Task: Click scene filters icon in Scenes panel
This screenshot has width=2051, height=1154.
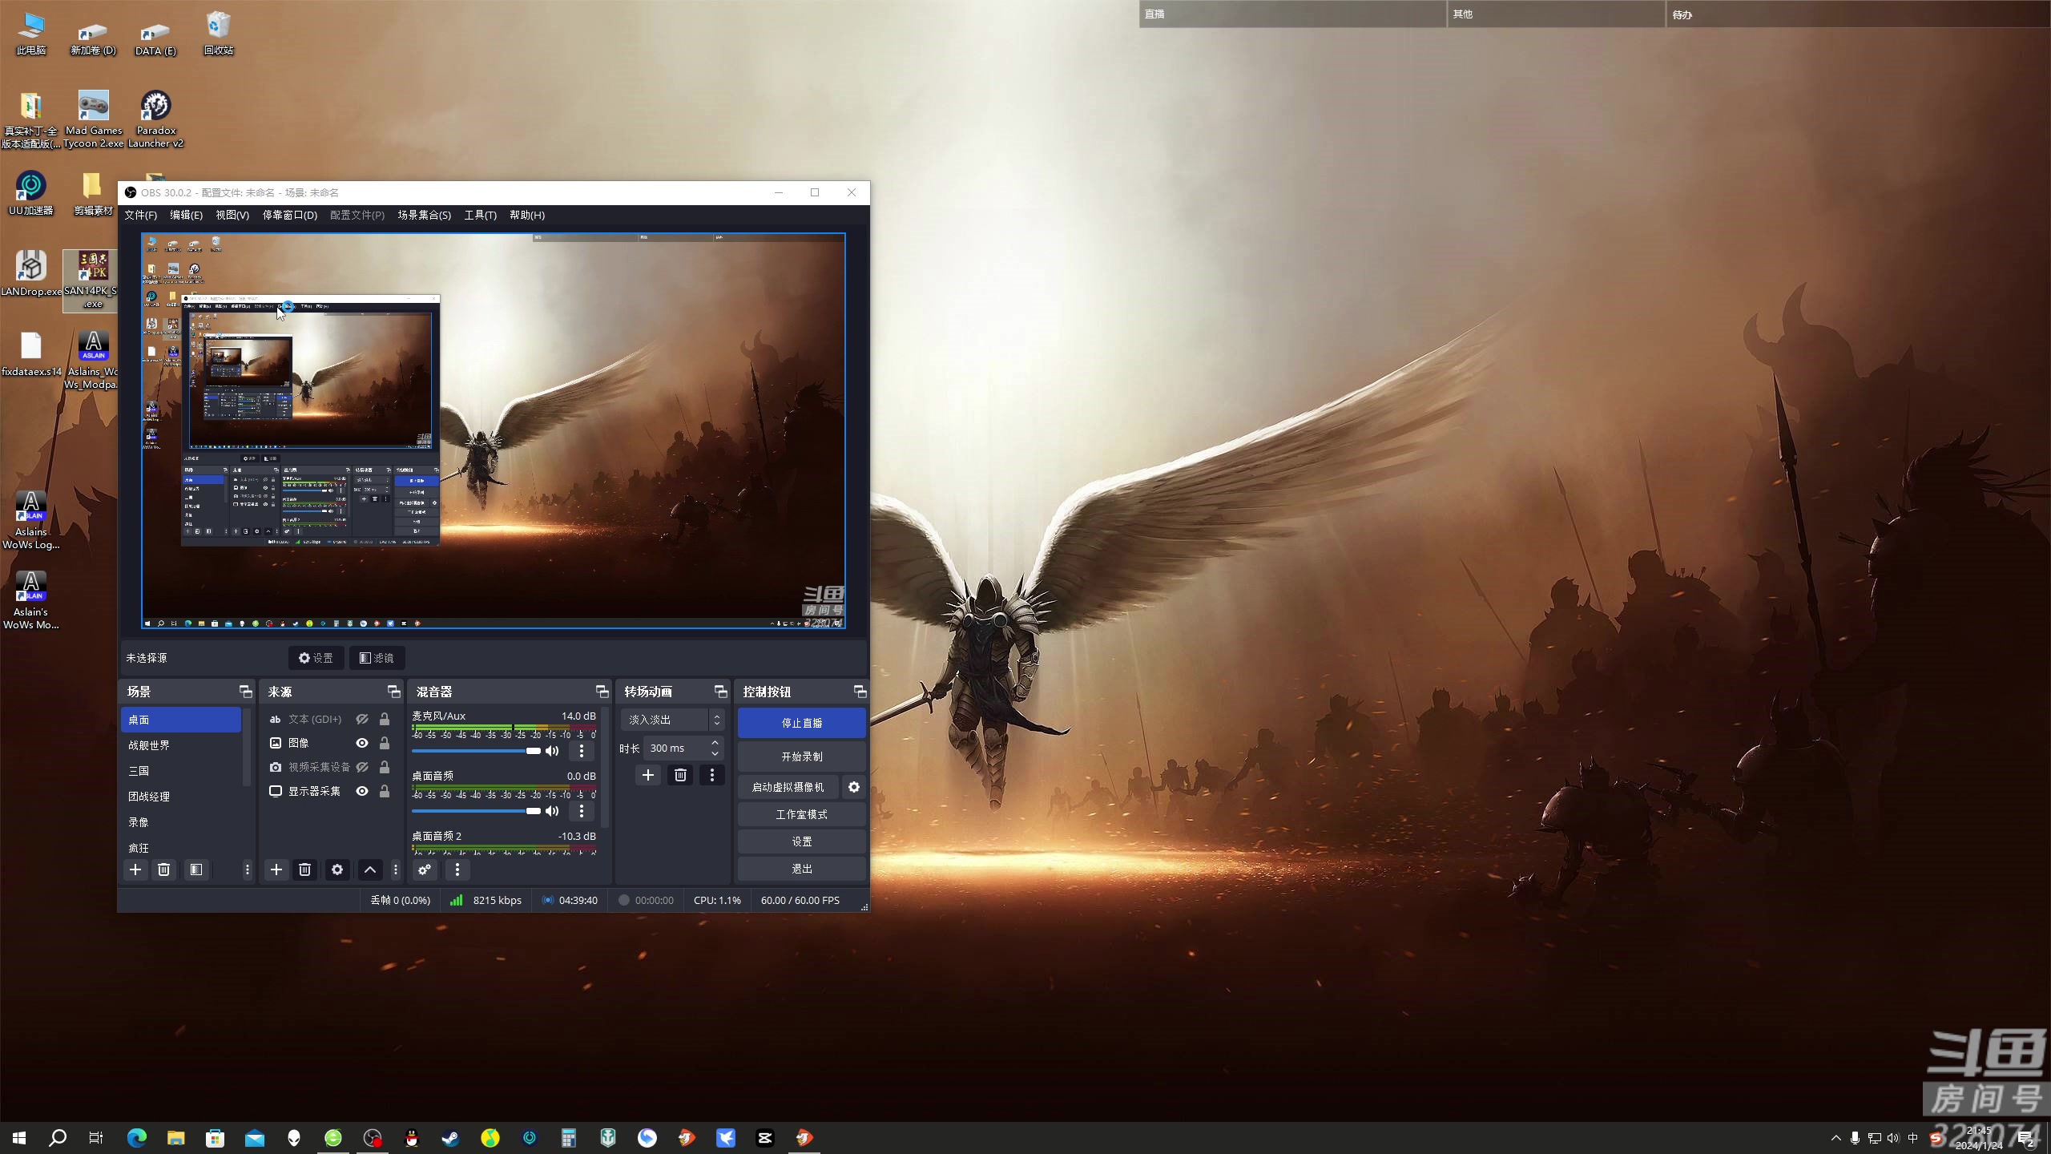Action: [195, 870]
